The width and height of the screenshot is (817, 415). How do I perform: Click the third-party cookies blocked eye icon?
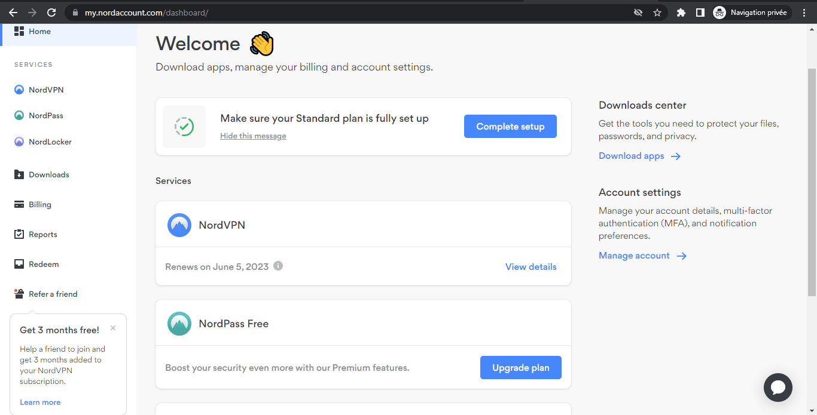tap(638, 13)
